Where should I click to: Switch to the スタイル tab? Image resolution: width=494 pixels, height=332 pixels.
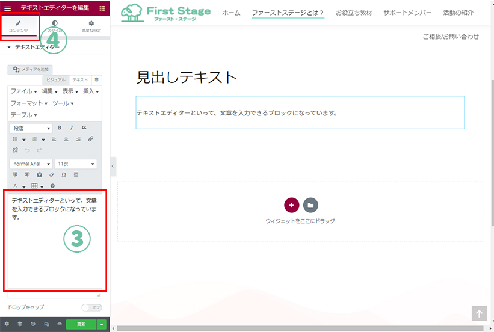pos(55,26)
